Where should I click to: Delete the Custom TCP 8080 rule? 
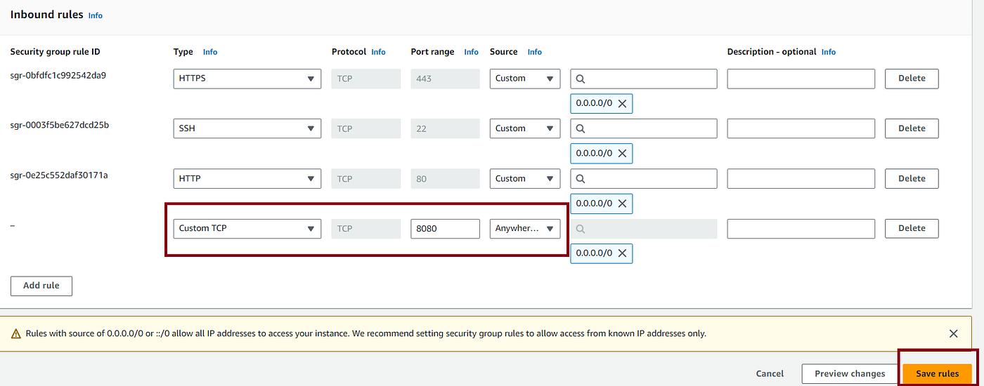pos(912,228)
